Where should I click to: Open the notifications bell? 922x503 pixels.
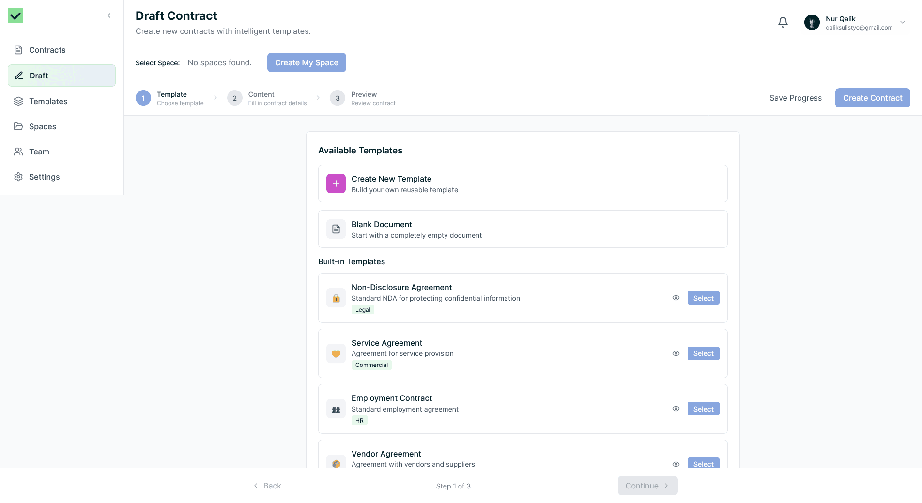click(783, 22)
